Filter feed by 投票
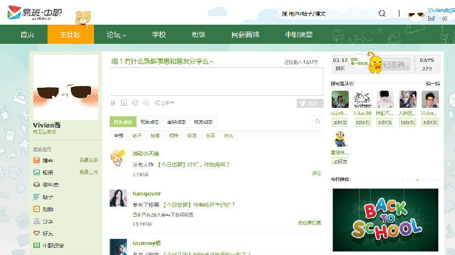 point(192,136)
